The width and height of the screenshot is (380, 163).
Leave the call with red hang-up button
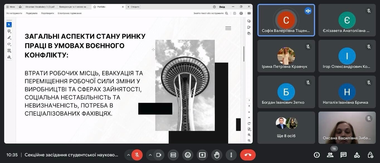(248, 155)
